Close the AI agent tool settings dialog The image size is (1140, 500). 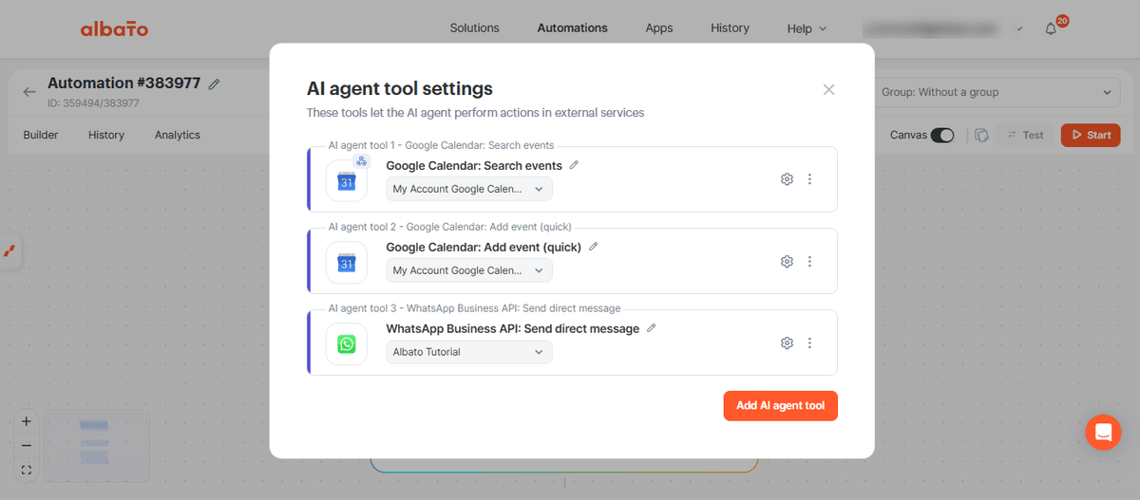tap(828, 89)
